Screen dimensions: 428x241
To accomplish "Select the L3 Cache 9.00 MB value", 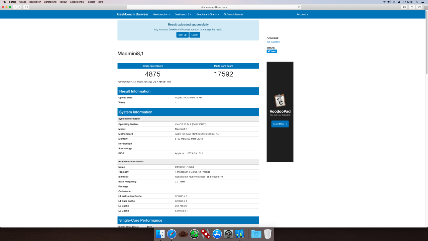I will (x=181, y=211).
